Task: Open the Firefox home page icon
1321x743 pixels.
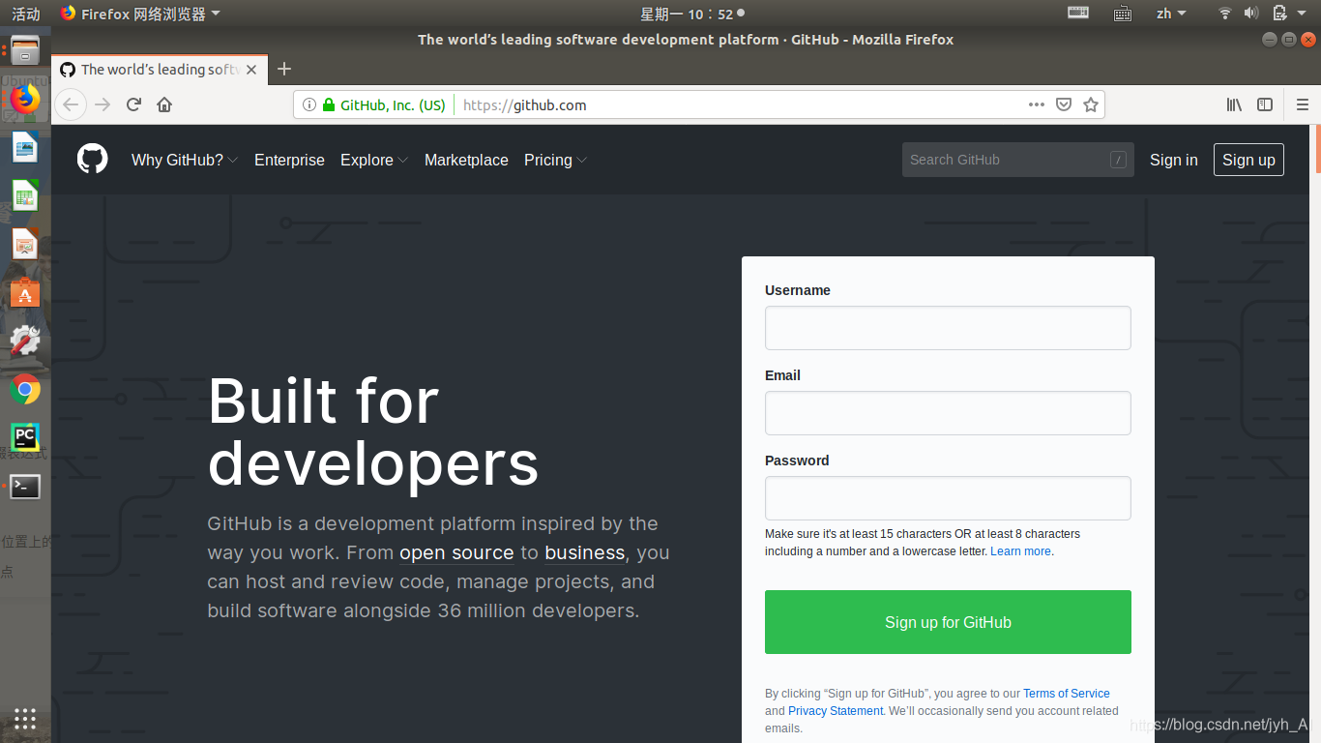Action: [164, 104]
